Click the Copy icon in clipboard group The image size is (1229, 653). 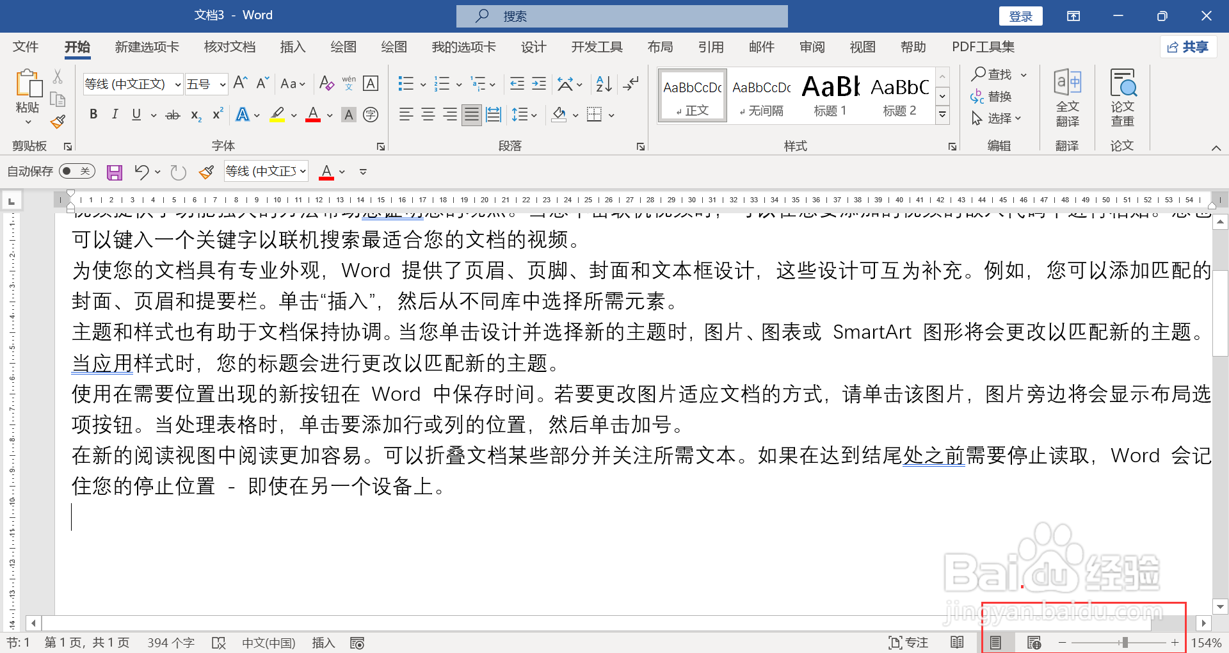click(x=58, y=99)
